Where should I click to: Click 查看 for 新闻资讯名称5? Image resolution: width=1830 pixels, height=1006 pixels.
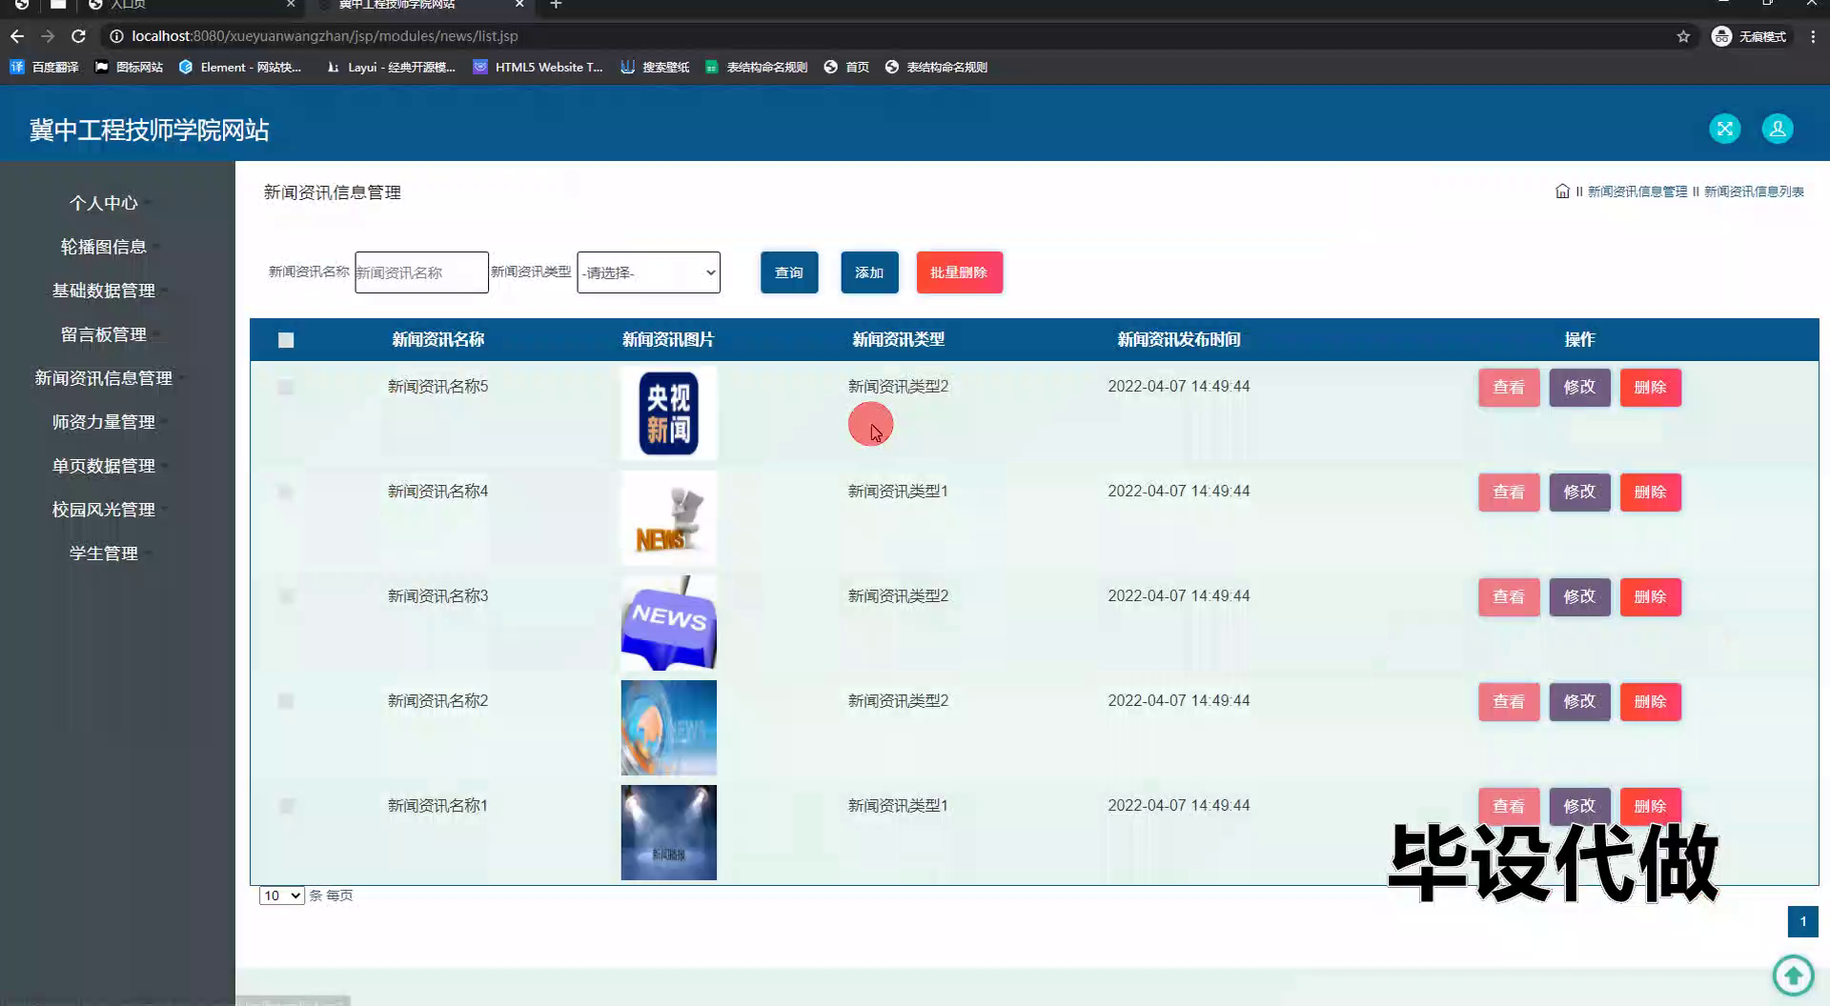pos(1509,388)
